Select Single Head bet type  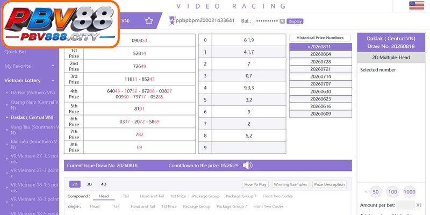95,206
